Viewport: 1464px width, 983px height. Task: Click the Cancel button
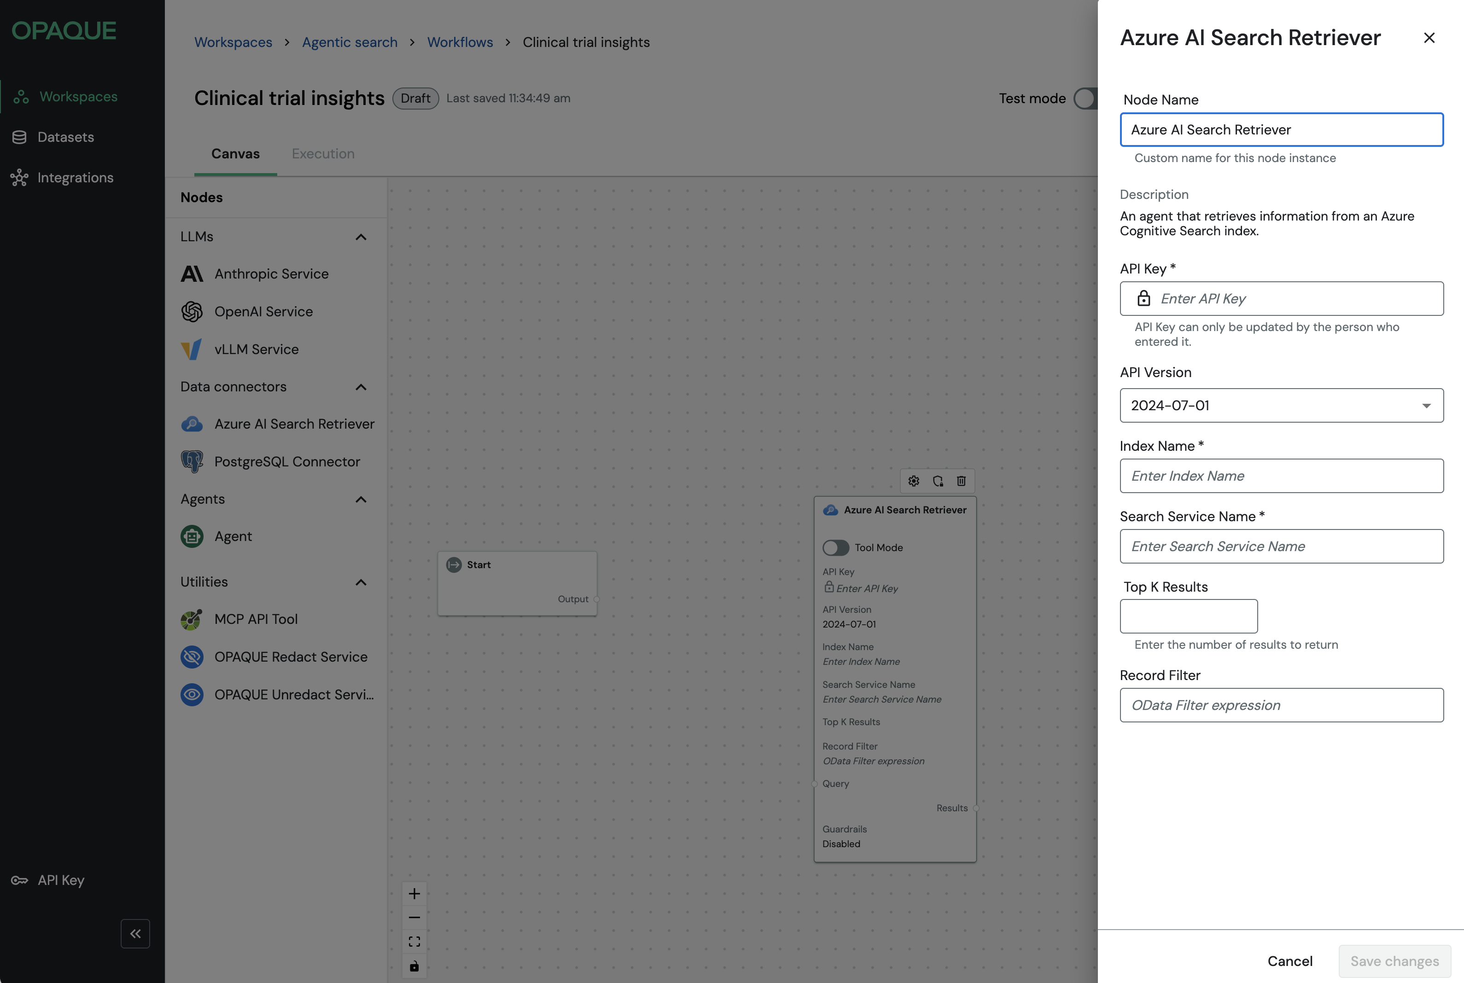click(x=1290, y=961)
